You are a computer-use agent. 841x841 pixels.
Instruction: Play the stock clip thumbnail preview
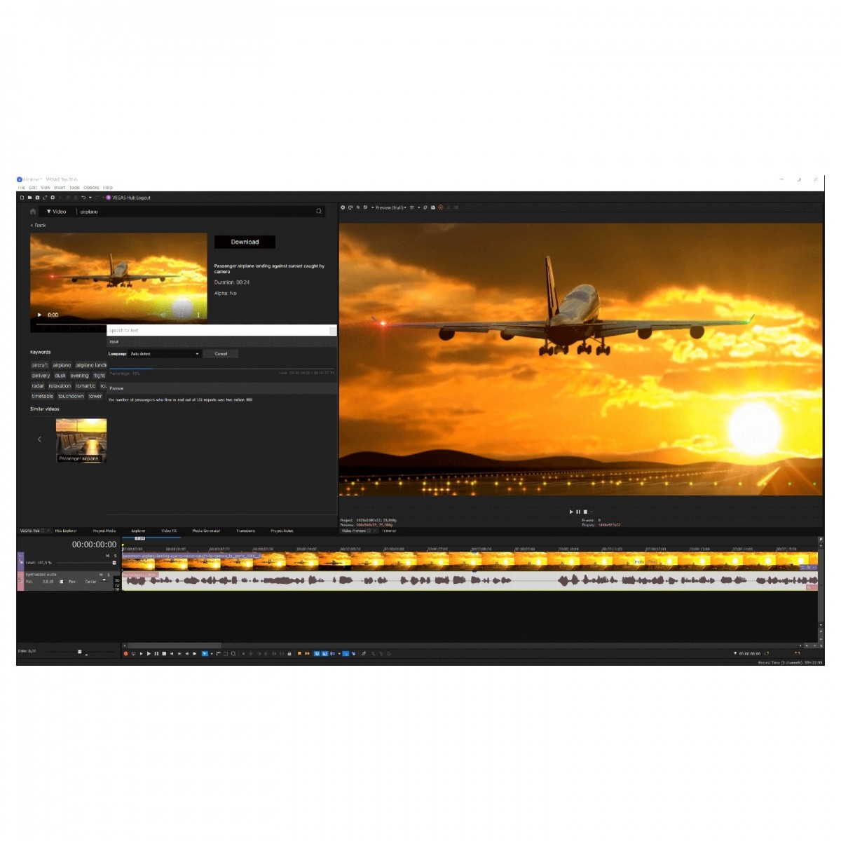click(39, 315)
